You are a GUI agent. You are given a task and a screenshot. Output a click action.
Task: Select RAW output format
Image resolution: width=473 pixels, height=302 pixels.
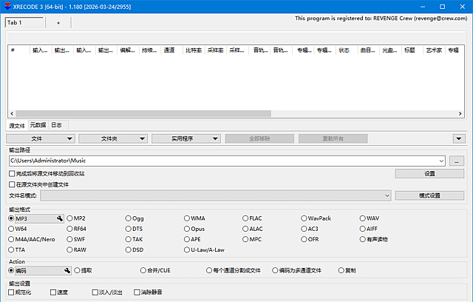pos(76,249)
